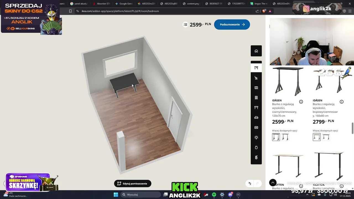The image size is (354, 199).
Task: Click the 2599 PLN total price at top
Action: (x=200, y=25)
